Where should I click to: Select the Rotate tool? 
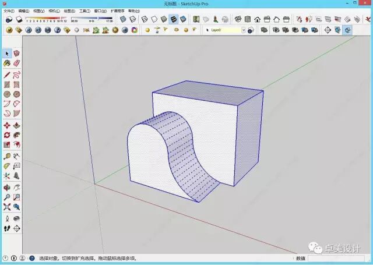7,135
